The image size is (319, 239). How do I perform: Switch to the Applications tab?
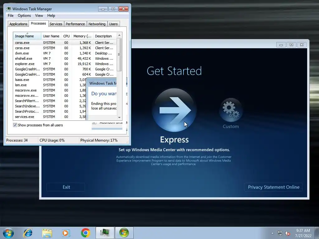[18, 24]
